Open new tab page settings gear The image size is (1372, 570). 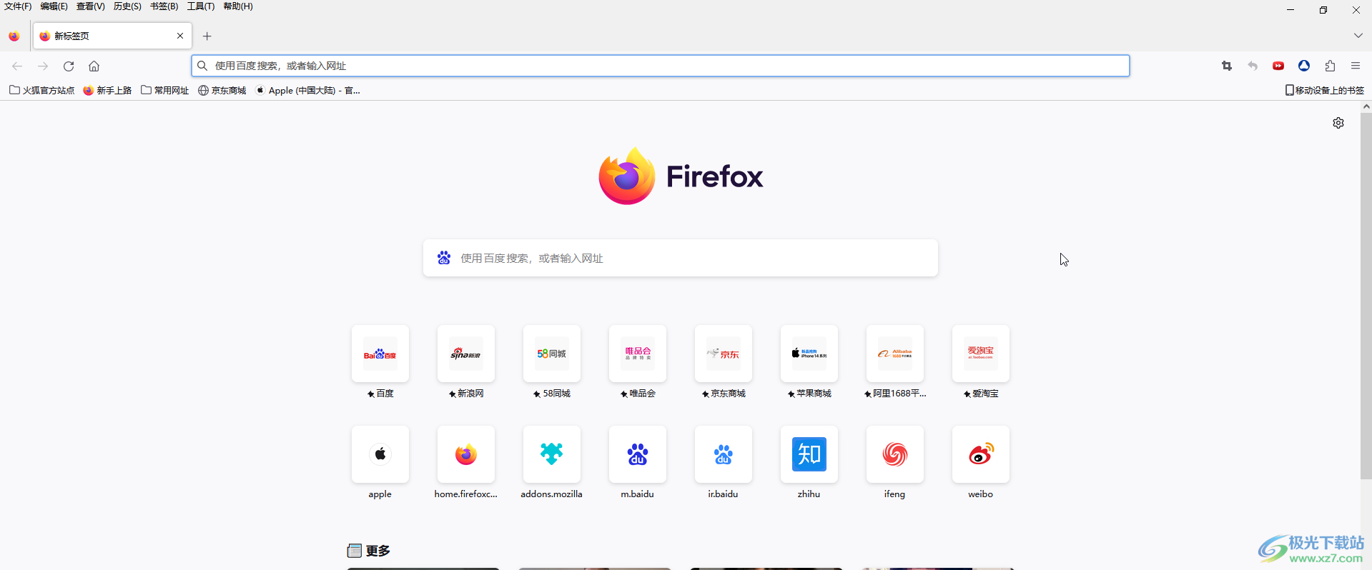1338,123
